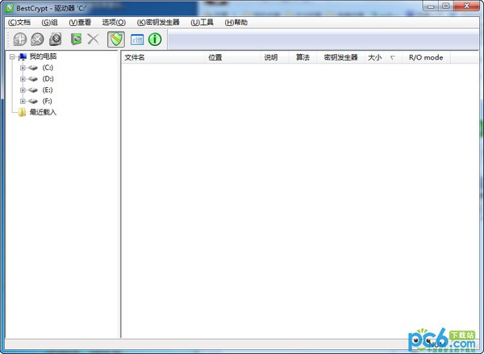Screen dimensions: 484x354
Task: Expand the (D:) drive node
Action: [23, 79]
